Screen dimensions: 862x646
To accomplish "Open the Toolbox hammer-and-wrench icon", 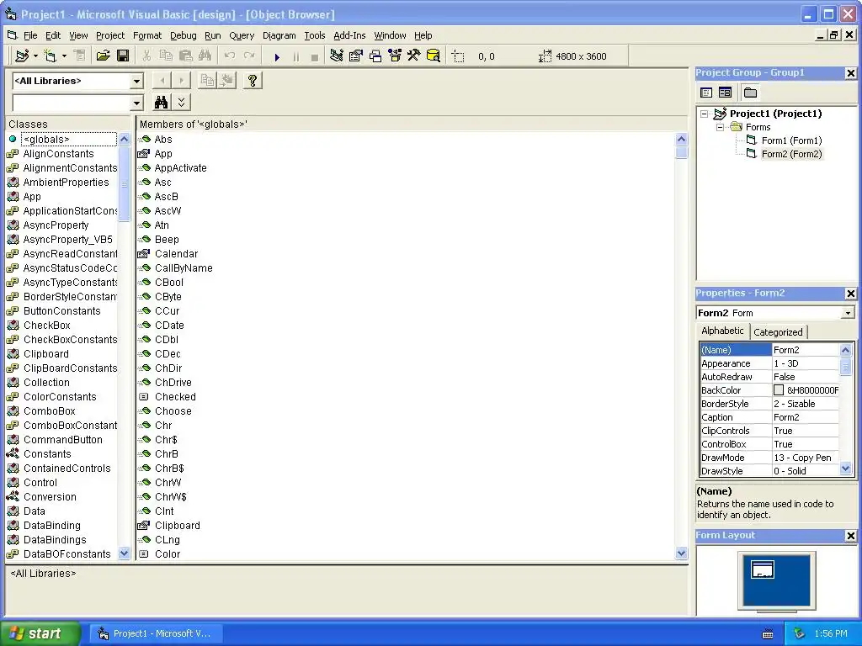I will (413, 56).
